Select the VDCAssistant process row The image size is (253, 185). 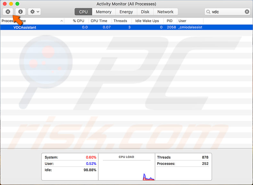(x=126, y=27)
